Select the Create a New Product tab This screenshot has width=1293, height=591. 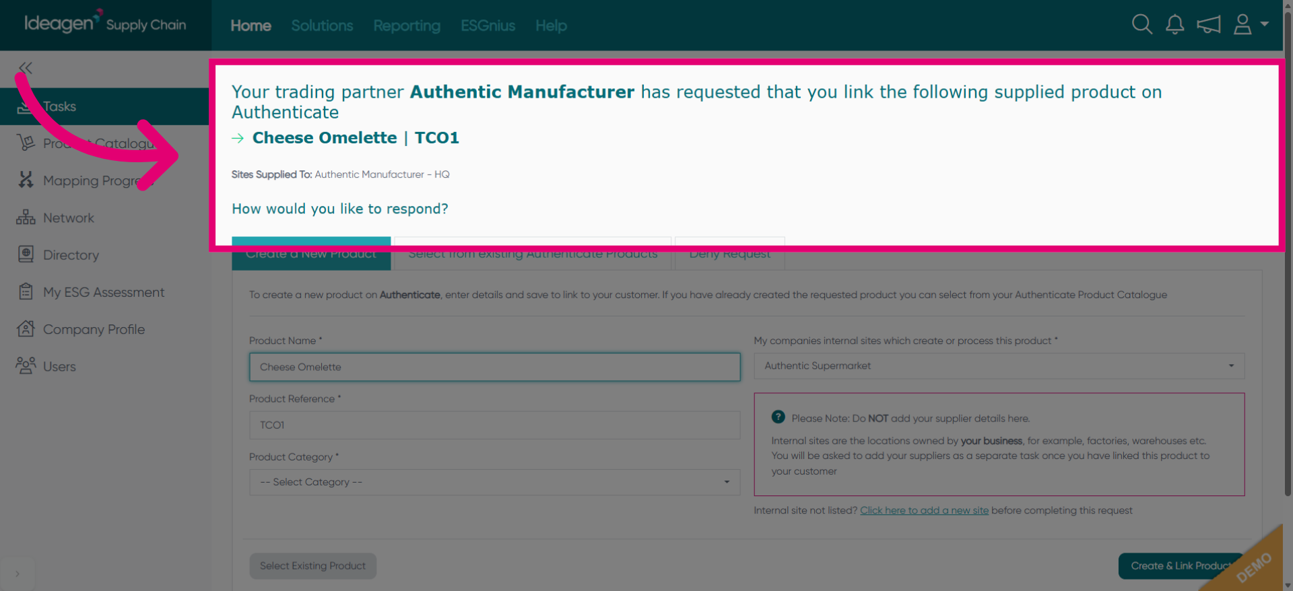click(311, 254)
